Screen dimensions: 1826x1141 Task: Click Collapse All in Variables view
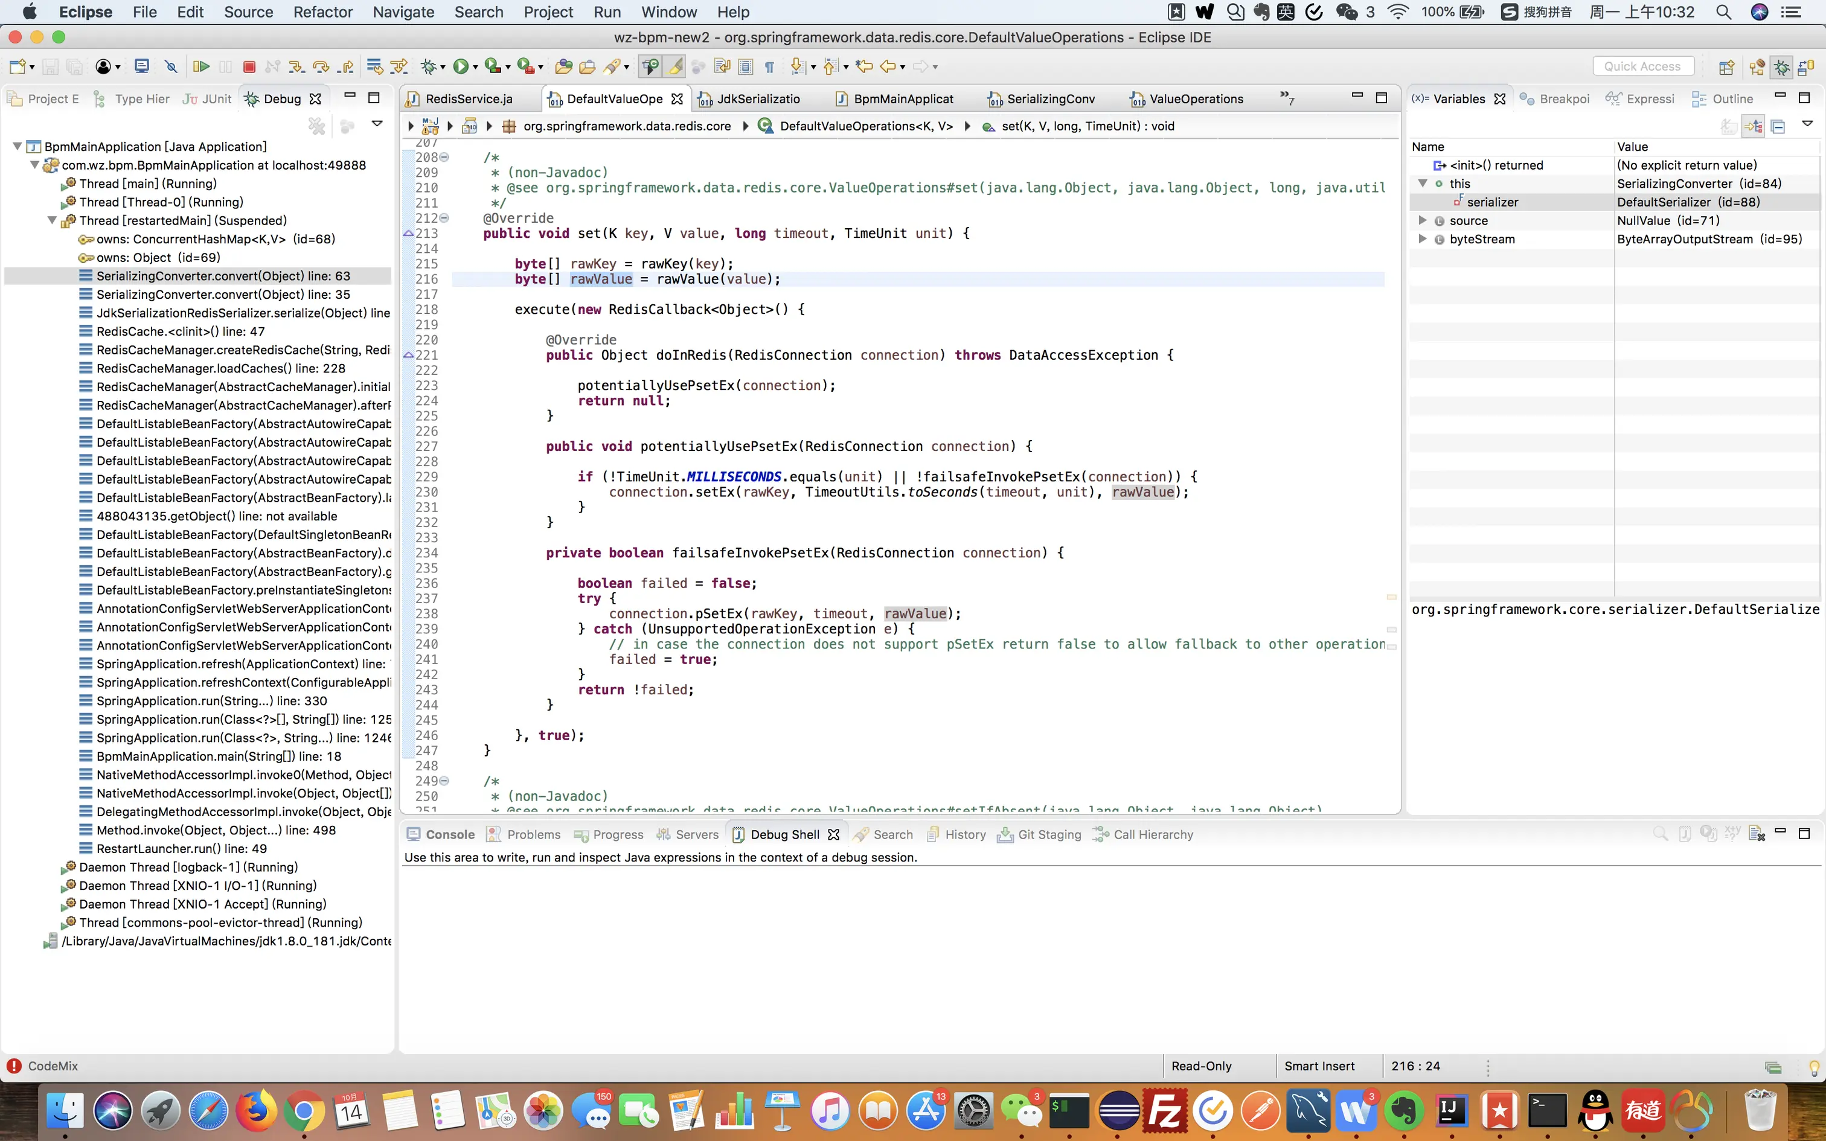pyautogui.click(x=1778, y=126)
